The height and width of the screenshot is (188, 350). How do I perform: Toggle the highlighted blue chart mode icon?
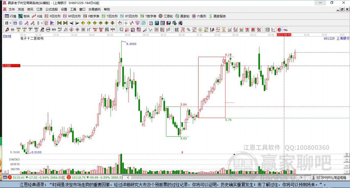pos(15,23)
